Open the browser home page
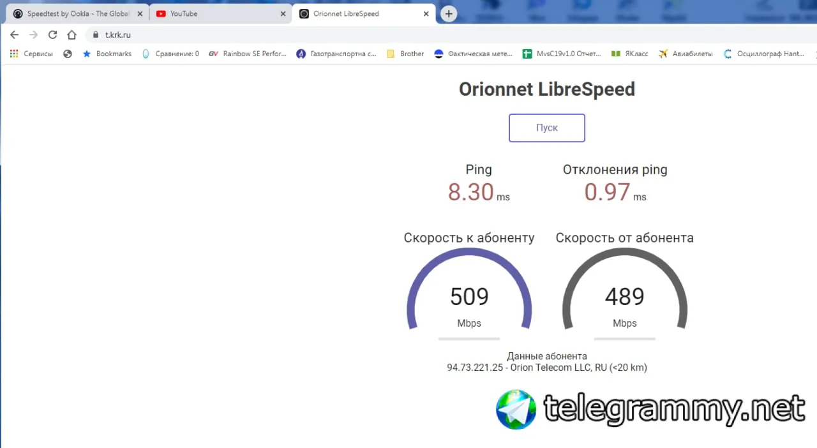This screenshot has width=817, height=448. [72, 34]
